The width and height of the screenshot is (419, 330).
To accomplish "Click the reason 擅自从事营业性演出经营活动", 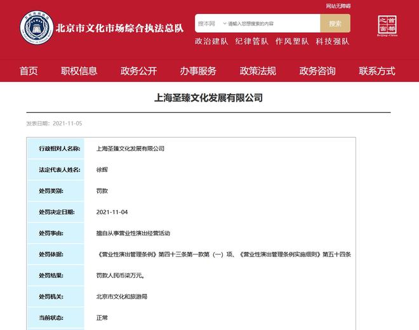I will tap(133, 234).
